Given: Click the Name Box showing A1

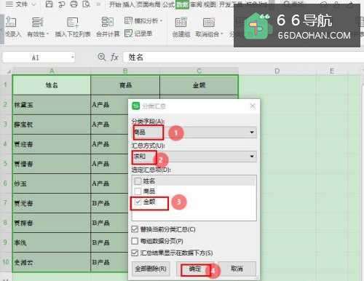Looking at the screenshot, I should (36, 58).
